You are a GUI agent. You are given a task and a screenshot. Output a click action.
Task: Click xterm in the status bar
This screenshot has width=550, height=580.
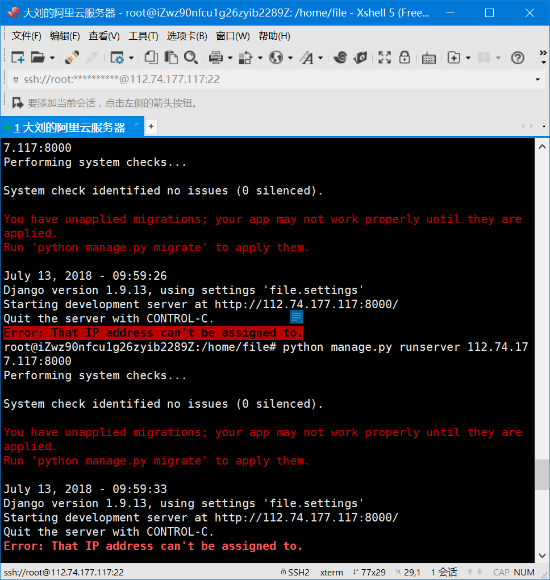[x=331, y=572]
